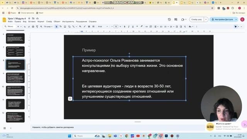
Task: Open the Инструменты menu
Action: point(68,22)
